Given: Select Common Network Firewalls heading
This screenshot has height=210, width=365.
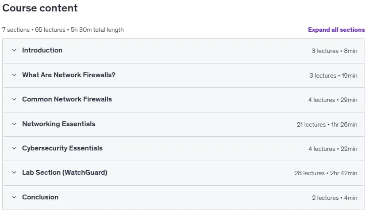Looking at the screenshot, I should (67, 99).
